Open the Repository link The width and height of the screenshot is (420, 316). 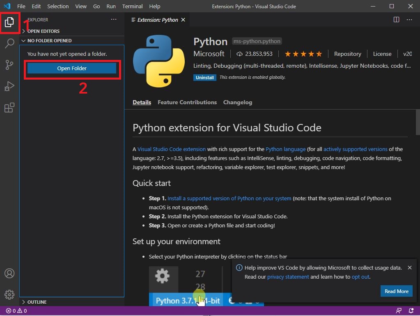click(347, 54)
